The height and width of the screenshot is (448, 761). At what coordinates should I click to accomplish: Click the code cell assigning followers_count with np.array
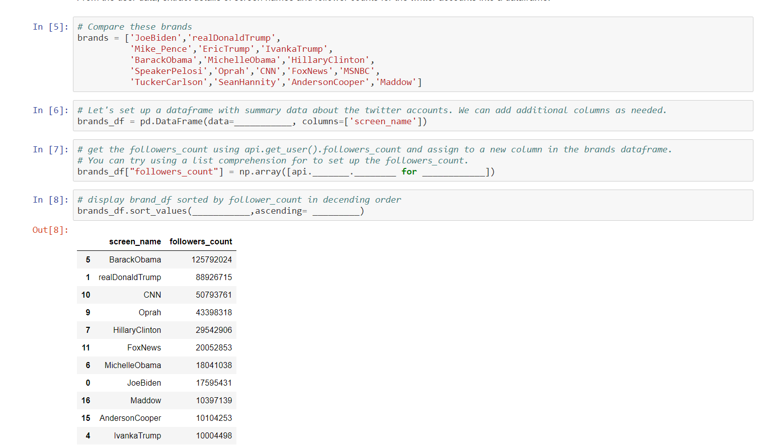coord(412,160)
